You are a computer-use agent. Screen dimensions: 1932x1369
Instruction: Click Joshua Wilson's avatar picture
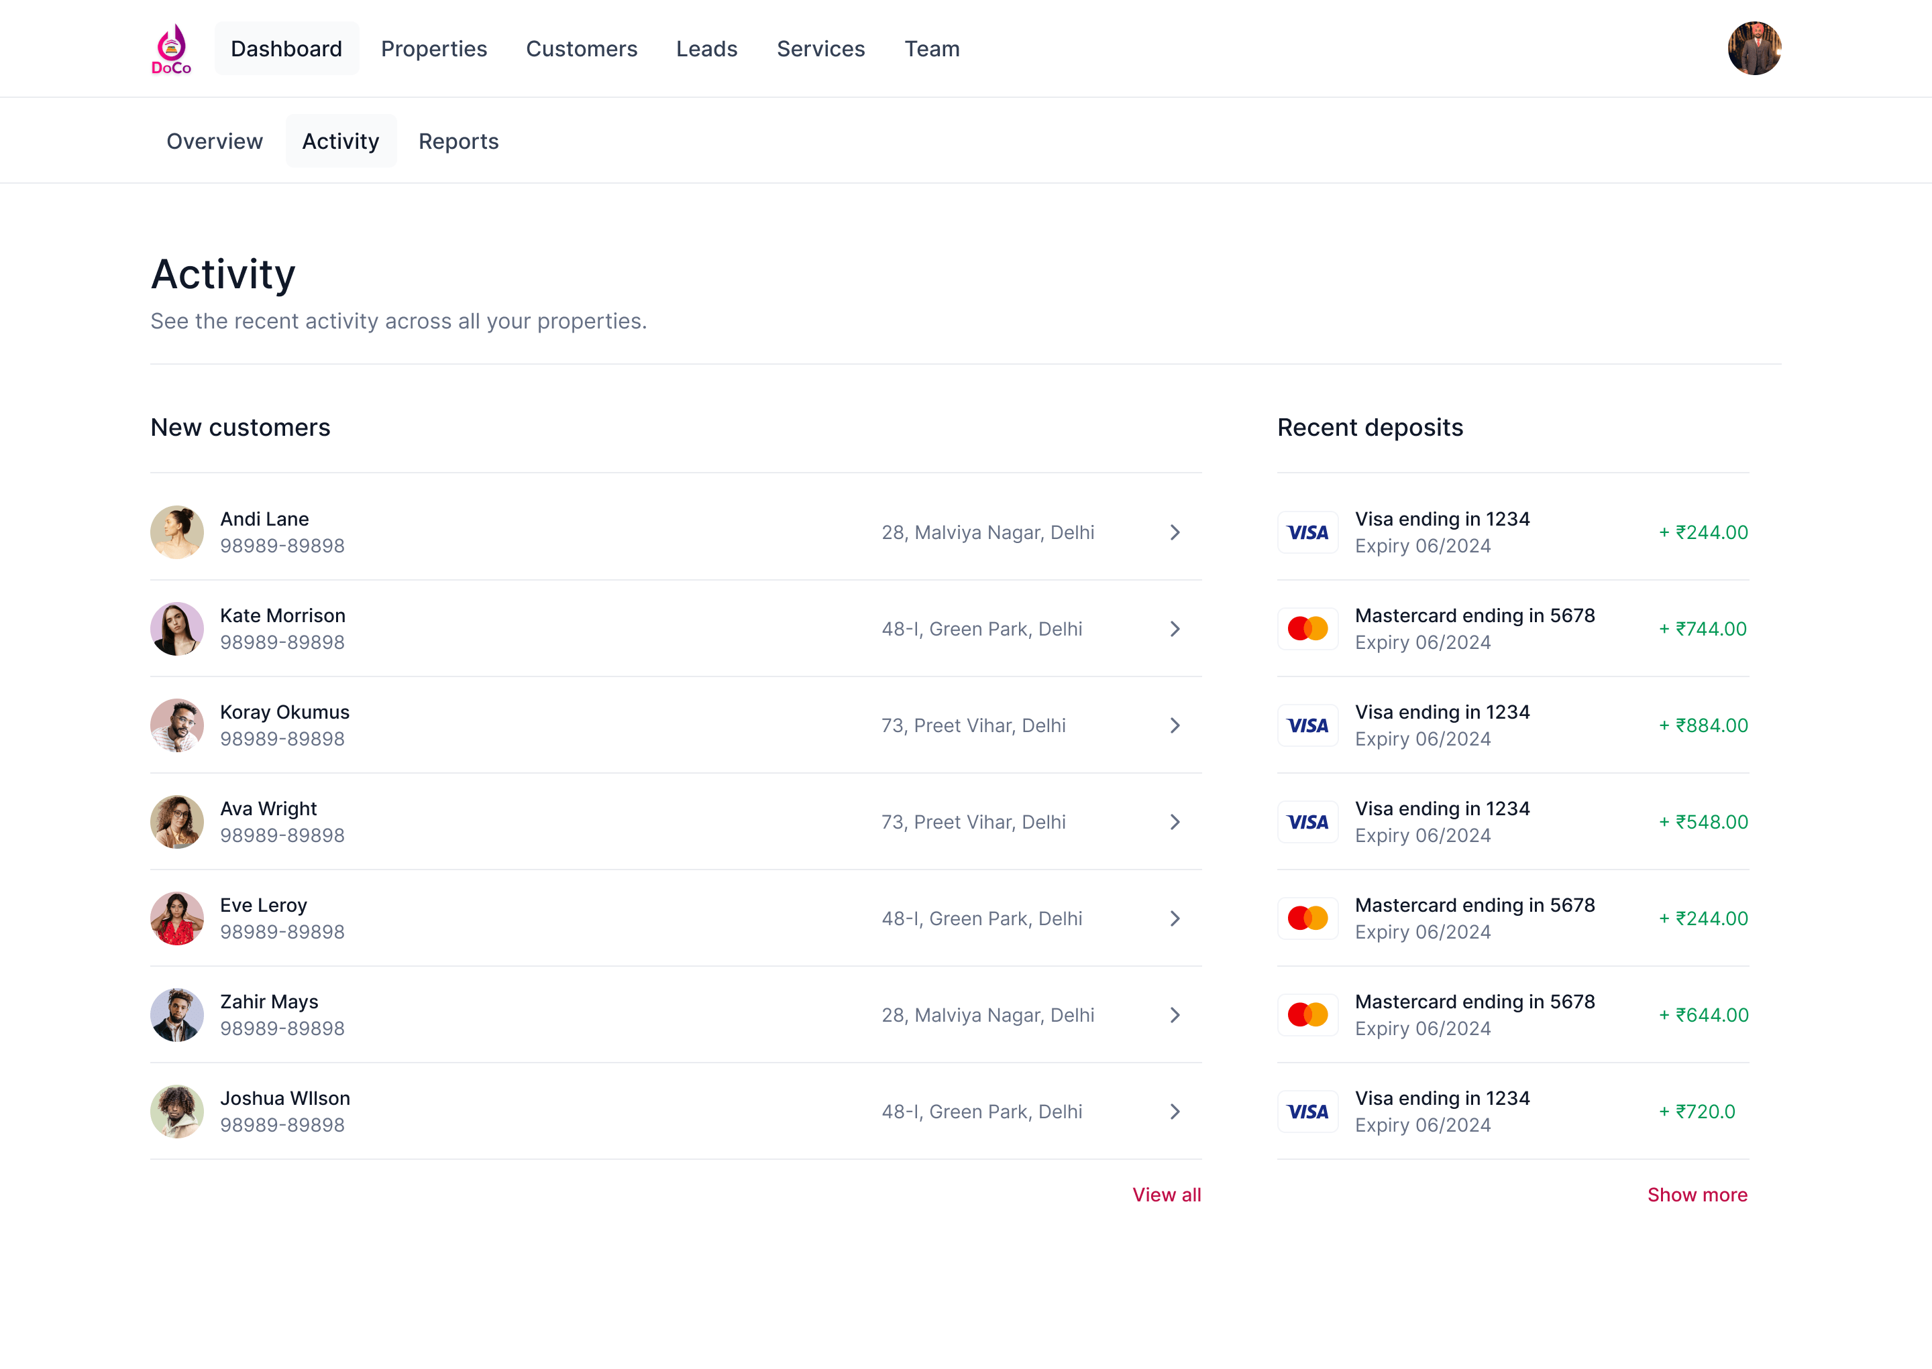[x=177, y=1112]
